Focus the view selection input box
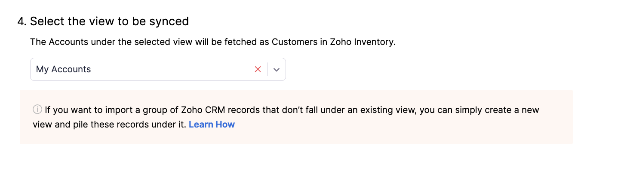This screenshot has width=627, height=172. [x=142, y=69]
